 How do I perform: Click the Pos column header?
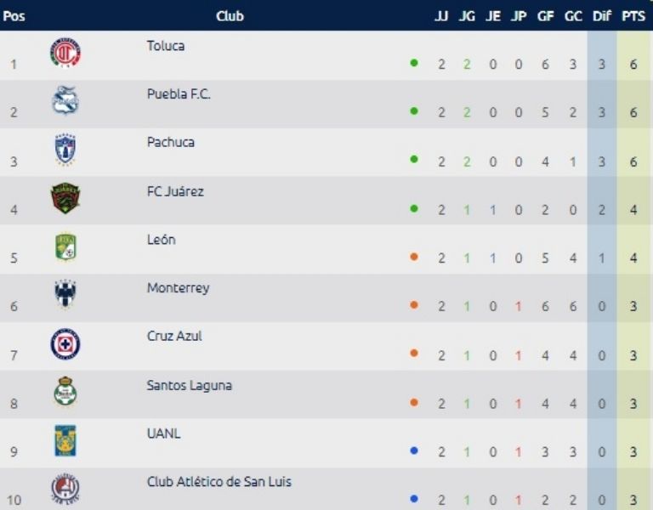[x=14, y=16]
